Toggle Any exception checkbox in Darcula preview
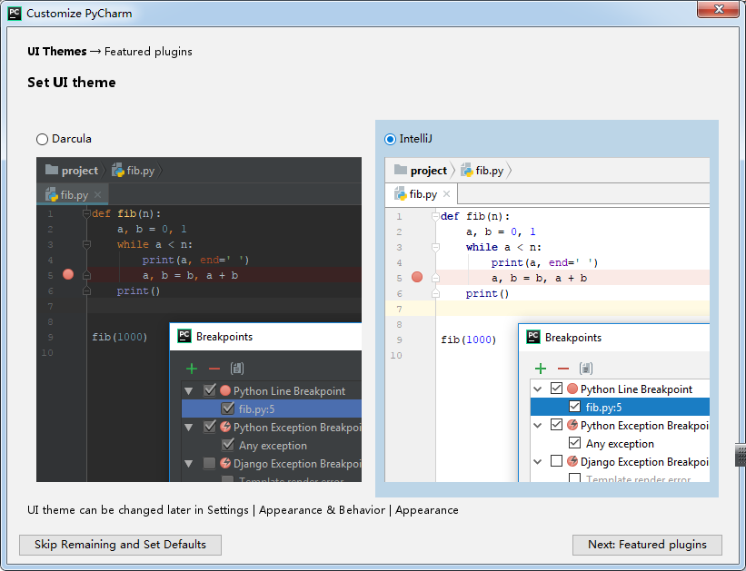The image size is (746, 571). 228,445
